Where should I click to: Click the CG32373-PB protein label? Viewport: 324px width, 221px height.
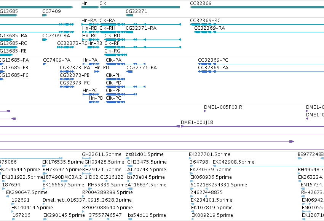(x=75, y=75)
